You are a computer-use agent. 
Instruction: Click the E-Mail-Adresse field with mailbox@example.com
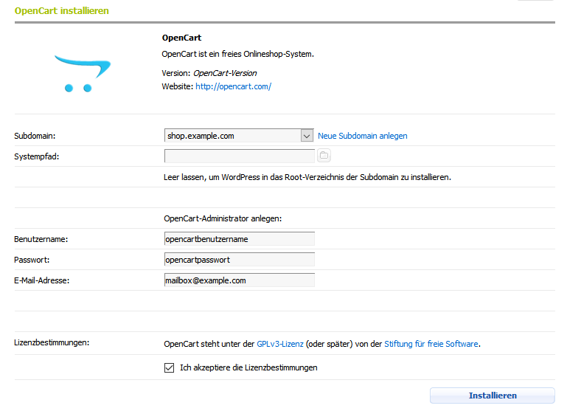(240, 280)
